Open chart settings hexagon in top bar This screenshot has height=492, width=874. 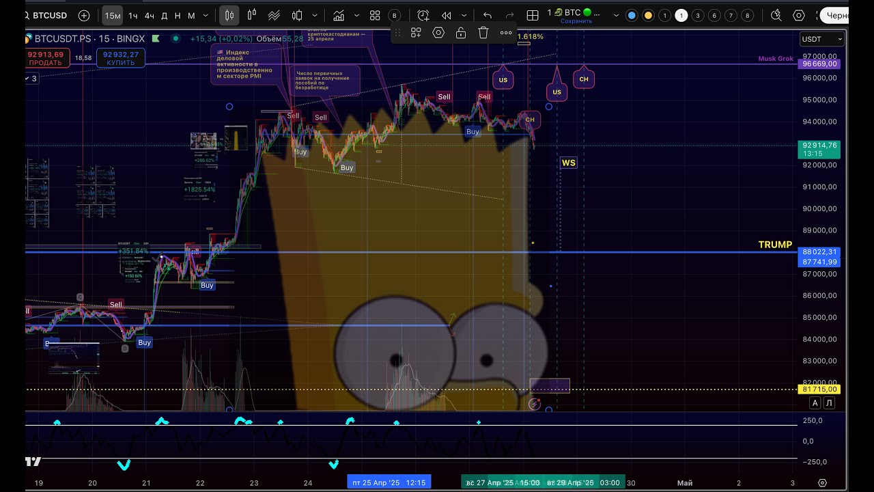(799, 15)
